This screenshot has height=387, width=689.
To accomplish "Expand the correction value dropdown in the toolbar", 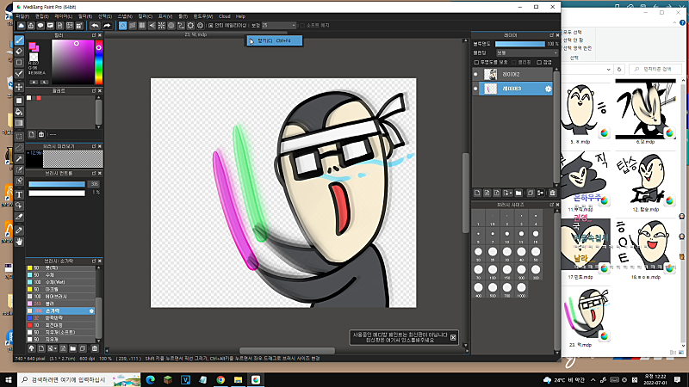I will [x=292, y=26].
